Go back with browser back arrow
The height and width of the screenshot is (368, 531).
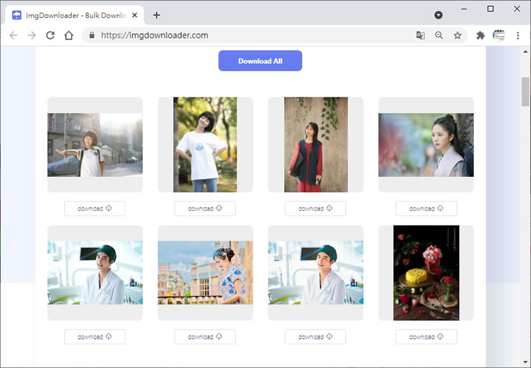(x=13, y=35)
